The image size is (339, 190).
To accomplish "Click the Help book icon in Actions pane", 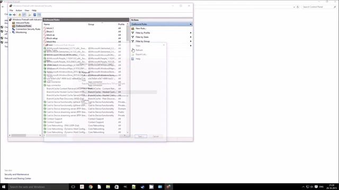I will click(133, 59).
